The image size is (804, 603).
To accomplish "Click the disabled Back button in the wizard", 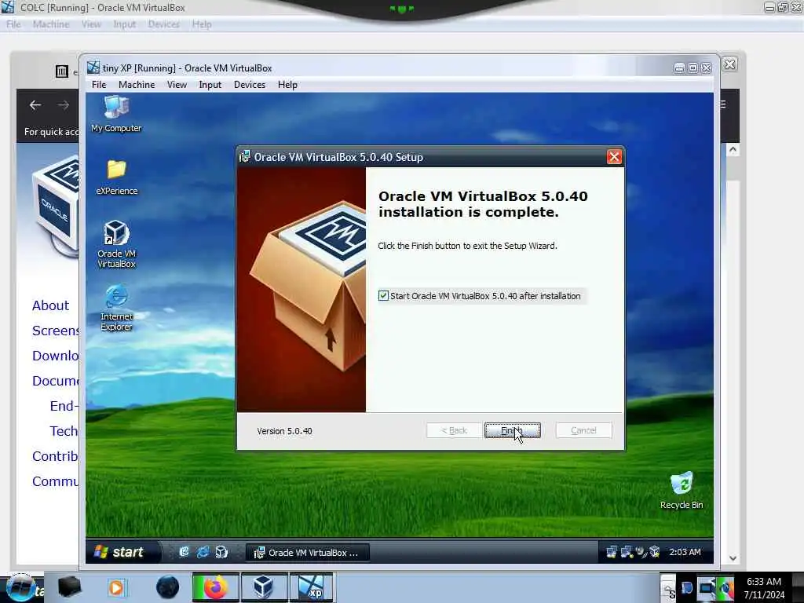I will pos(454,430).
